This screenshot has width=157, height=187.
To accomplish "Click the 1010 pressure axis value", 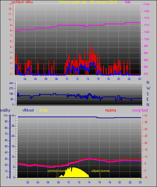I will point(147,25).
